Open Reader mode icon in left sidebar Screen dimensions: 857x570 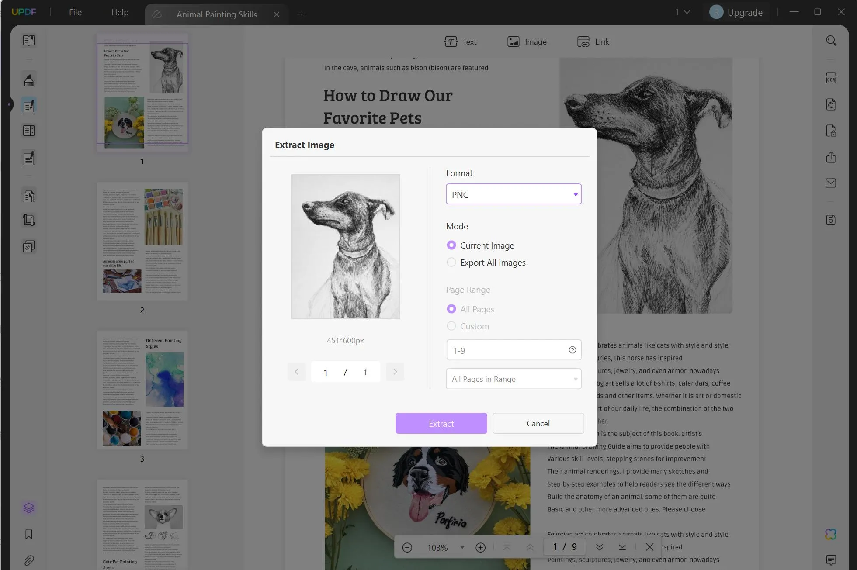[29, 41]
